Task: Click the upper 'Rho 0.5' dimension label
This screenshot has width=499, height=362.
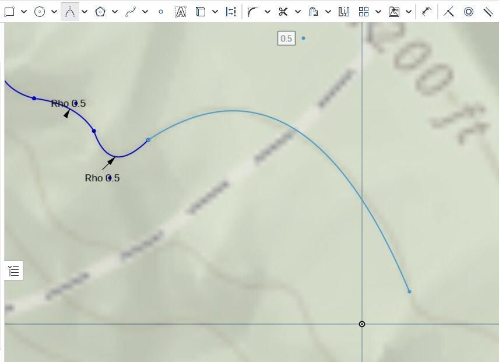Action: [x=68, y=103]
